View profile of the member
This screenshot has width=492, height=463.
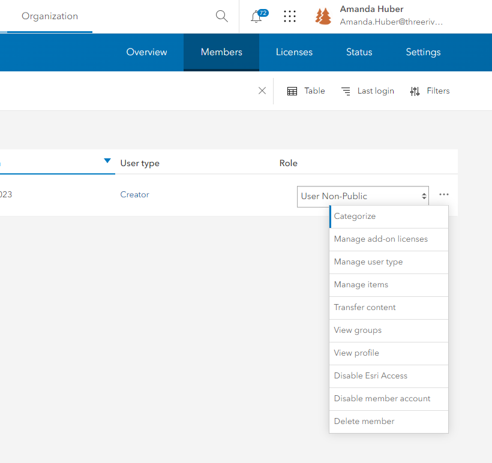click(356, 353)
